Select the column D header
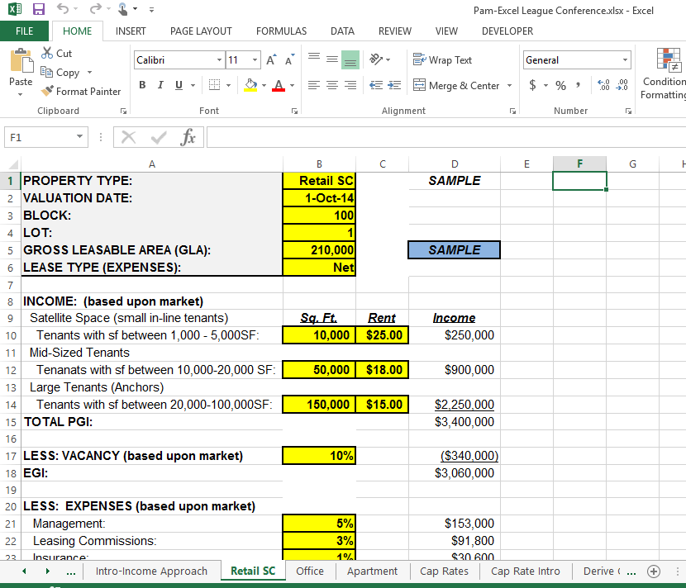This screenshot has height=588, width=686. click(455, 164)
